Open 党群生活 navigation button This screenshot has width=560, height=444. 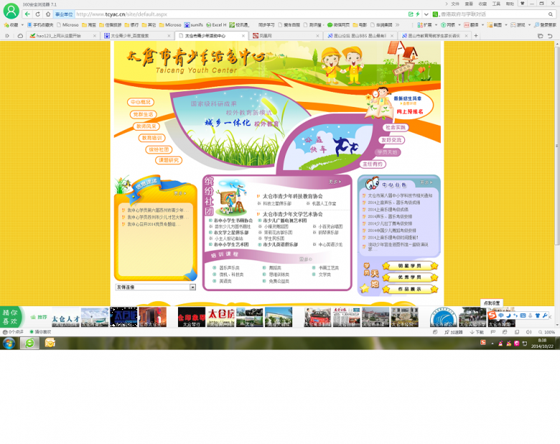point(143,115)
